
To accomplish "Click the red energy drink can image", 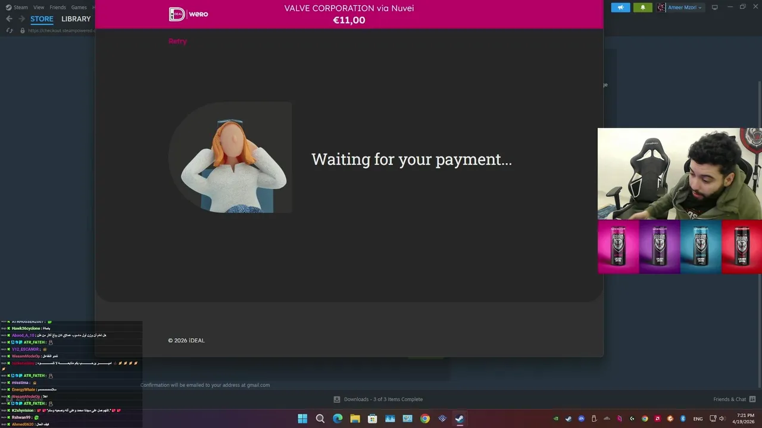I will click(742, 247).
